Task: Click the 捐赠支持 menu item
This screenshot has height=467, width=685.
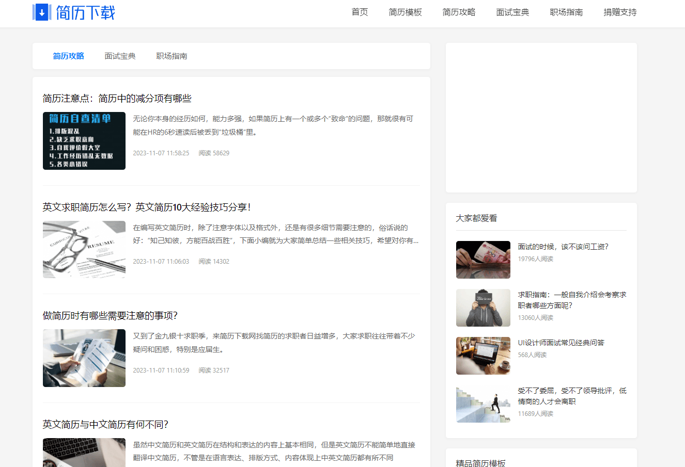Action: (619, 12)
